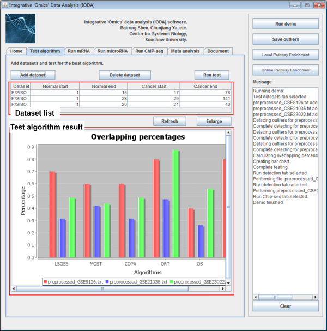
Task: Switch to the Run mRNA tab
Action: pos(78,51)
